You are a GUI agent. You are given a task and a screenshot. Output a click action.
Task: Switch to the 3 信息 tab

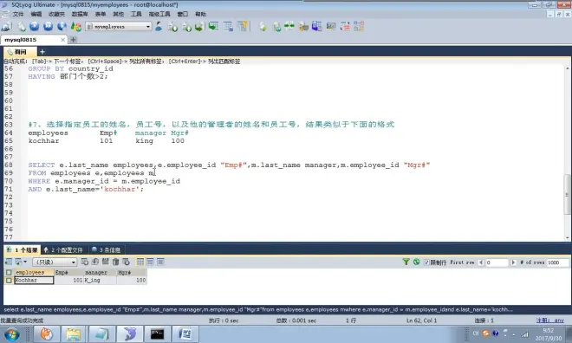point(106,250)
